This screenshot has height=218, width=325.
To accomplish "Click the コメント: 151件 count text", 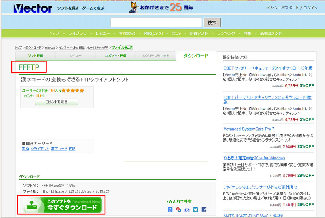I will point(33,96).
